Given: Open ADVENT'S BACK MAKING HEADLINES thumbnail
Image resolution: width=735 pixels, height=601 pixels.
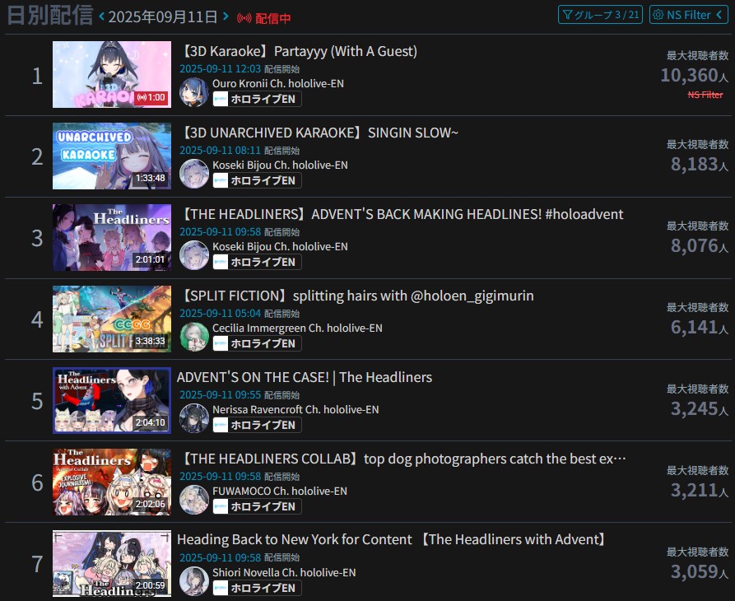Looking at the screenshot, I should coord(112,238).
